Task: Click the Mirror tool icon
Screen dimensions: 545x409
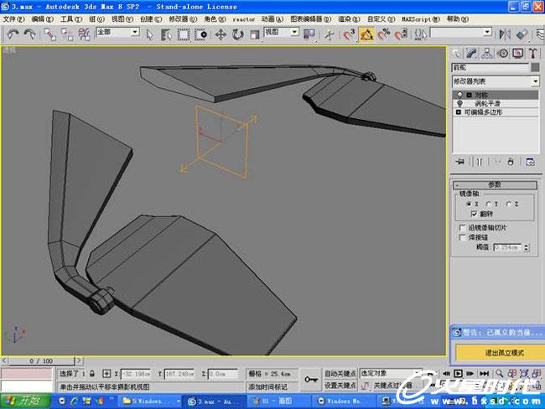Action: (505, 34)
